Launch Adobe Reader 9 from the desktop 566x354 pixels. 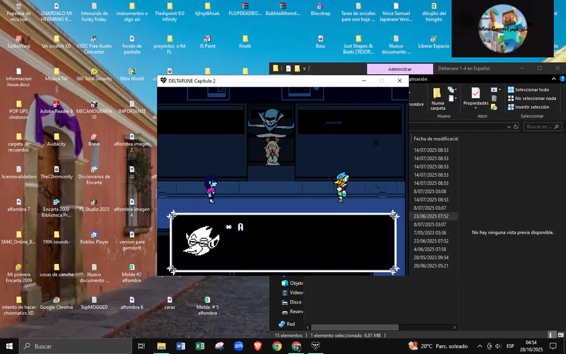point(57,107)
